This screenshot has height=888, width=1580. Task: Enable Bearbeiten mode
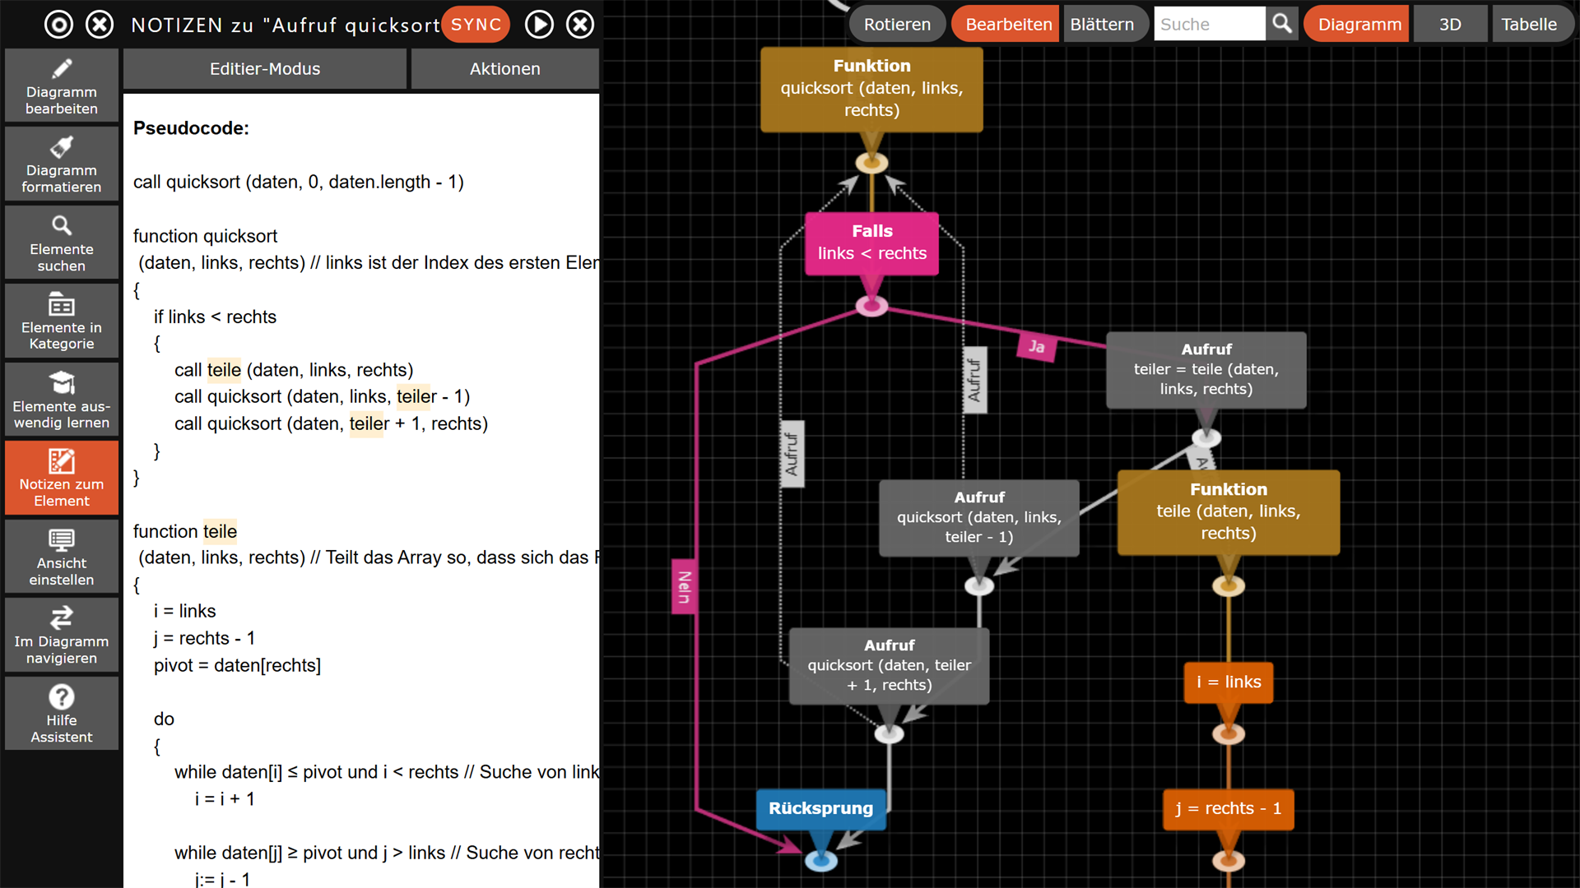coord(1005,24)
